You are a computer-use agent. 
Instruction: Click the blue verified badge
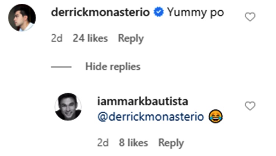(159, 13)
